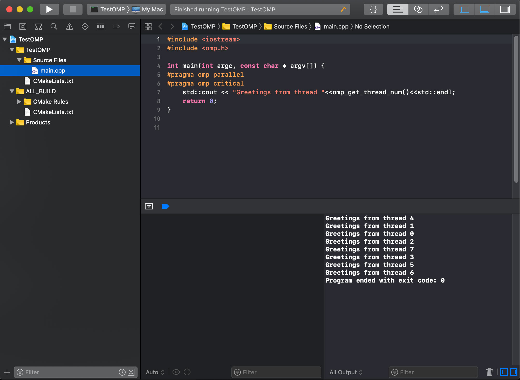Click the clear console output icon
The image size is (520, 380).
pyautogui.click(x=490, y=372)
